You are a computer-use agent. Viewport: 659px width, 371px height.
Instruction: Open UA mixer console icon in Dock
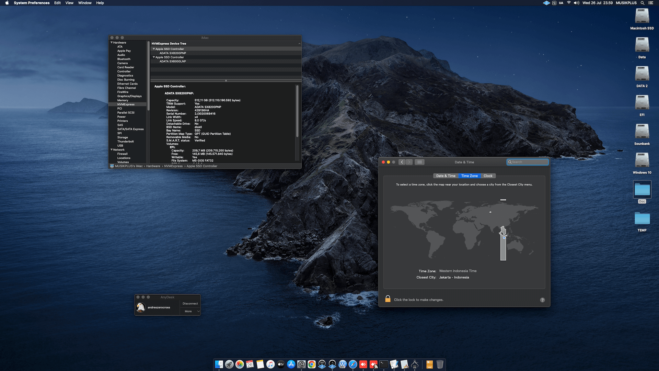(322, 364)
